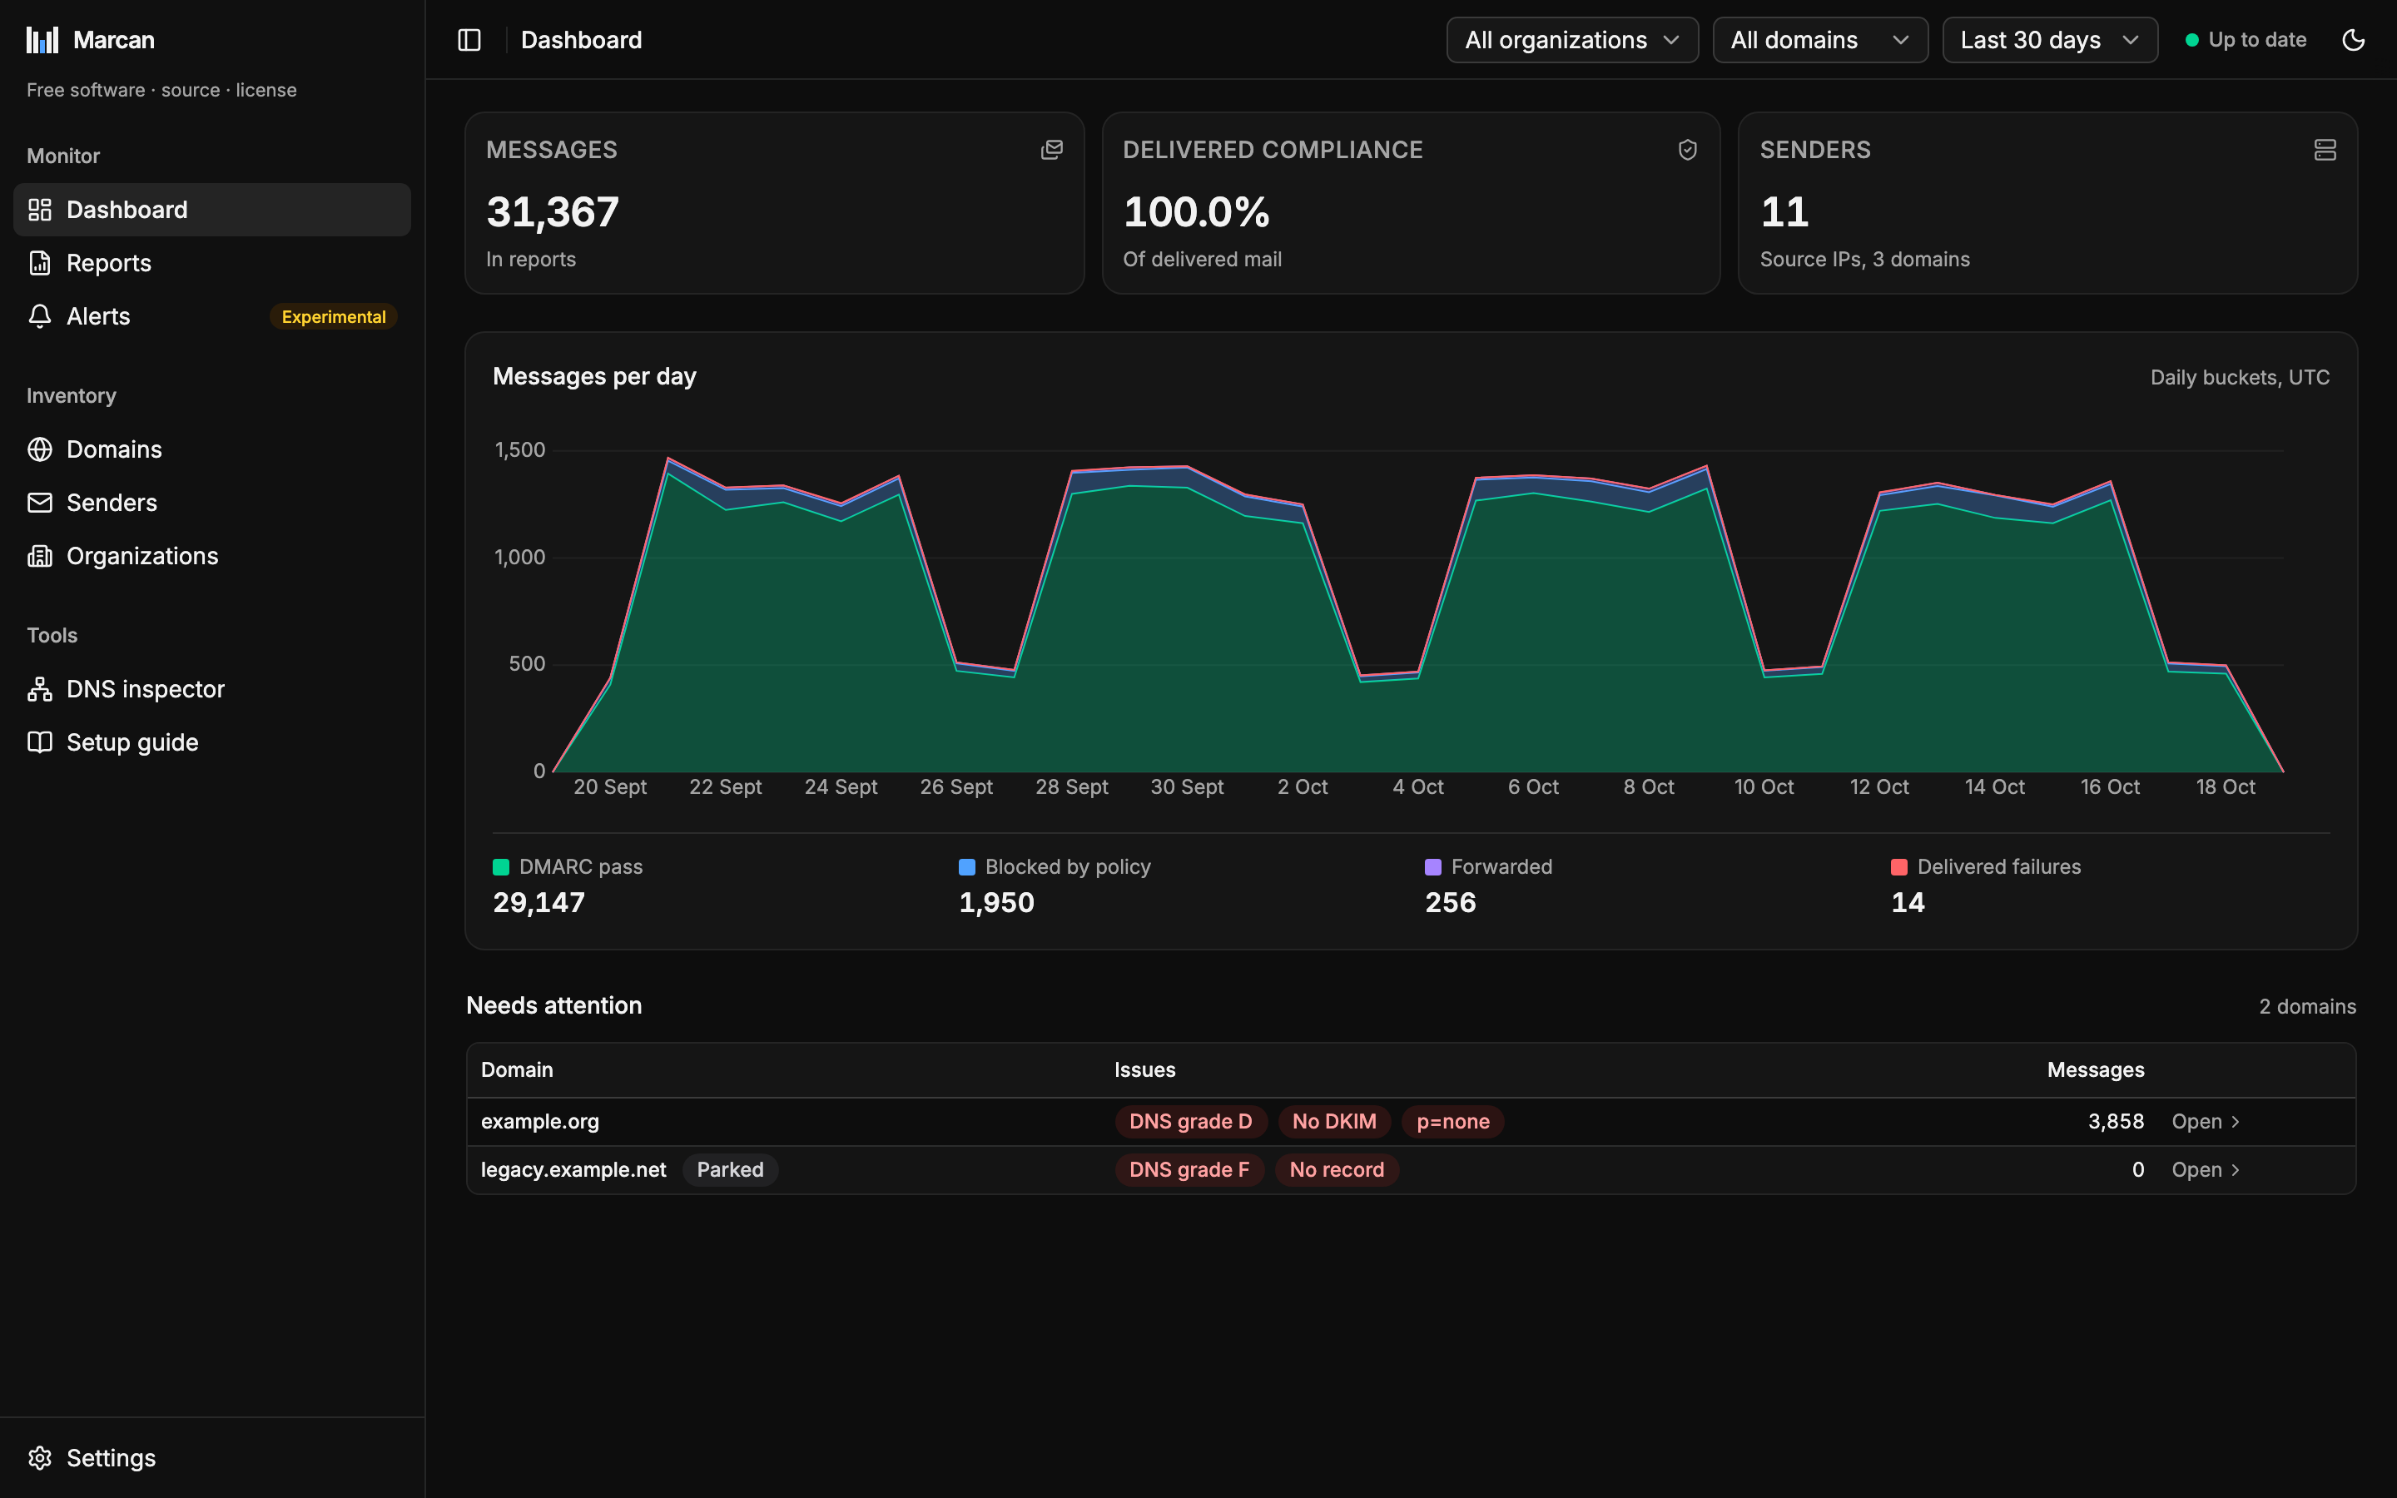The width and height of the screenshot is (2397, 1498).
Task: Click the DNS inspector network icon
Action: 40,688
